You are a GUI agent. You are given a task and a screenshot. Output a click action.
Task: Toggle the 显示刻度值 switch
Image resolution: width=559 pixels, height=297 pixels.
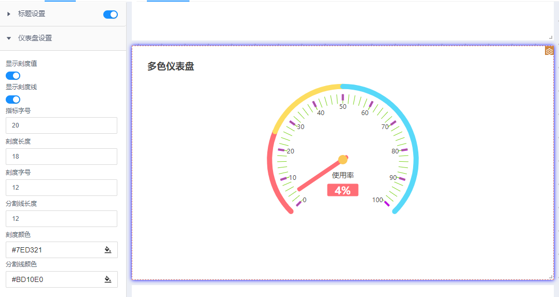(x=13, y=76)
